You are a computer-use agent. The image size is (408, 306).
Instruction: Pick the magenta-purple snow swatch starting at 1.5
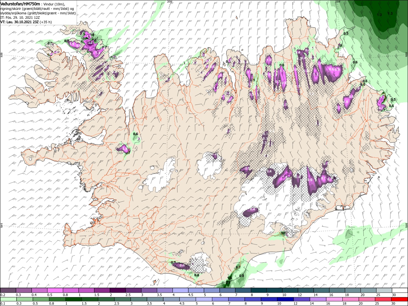pos(102,290)
